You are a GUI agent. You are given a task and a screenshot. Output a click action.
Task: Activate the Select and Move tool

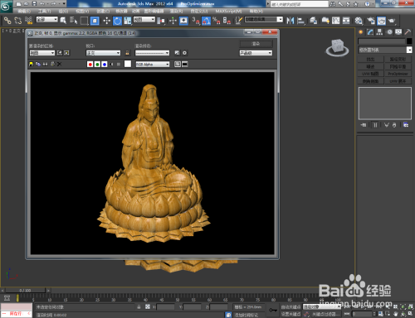pyautogui.click(x=106, y=21)
